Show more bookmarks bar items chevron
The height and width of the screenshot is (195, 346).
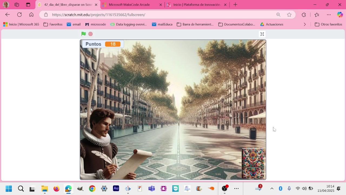coord(305,24)
